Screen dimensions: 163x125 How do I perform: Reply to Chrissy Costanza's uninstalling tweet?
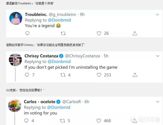click(27, 75)
